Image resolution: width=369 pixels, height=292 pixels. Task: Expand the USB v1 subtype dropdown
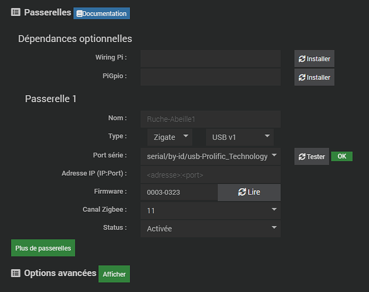[239, 137]
